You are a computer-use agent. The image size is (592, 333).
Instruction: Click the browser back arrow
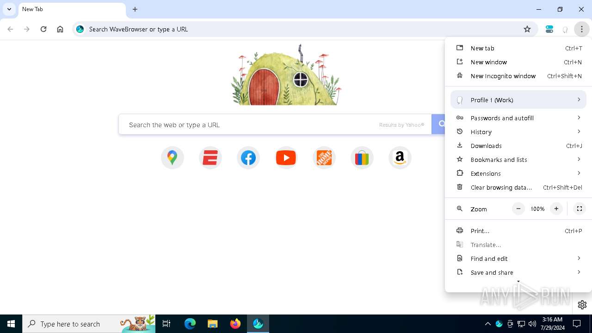click(10, 29)
